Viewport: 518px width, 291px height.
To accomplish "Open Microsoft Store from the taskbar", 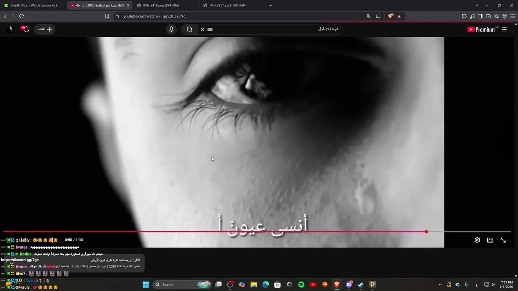I will tap(277, 285).
